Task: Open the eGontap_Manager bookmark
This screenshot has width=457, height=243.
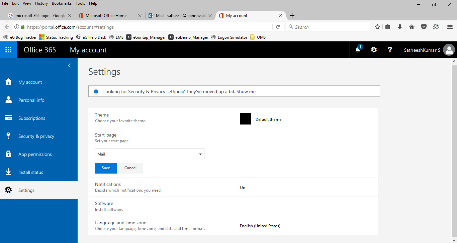Action: 146,37
